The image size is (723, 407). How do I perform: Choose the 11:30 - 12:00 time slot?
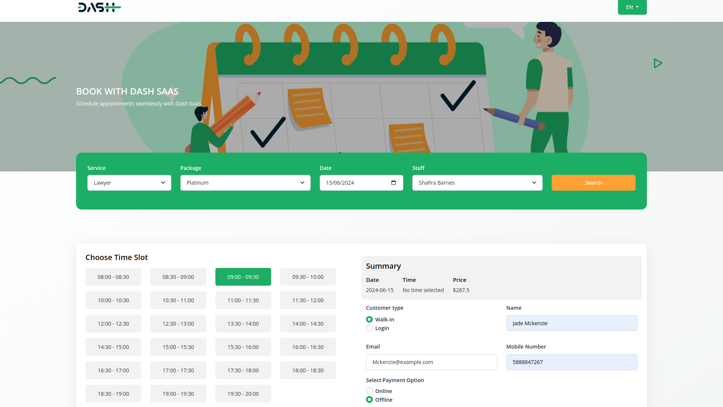[x=308, y=300]
